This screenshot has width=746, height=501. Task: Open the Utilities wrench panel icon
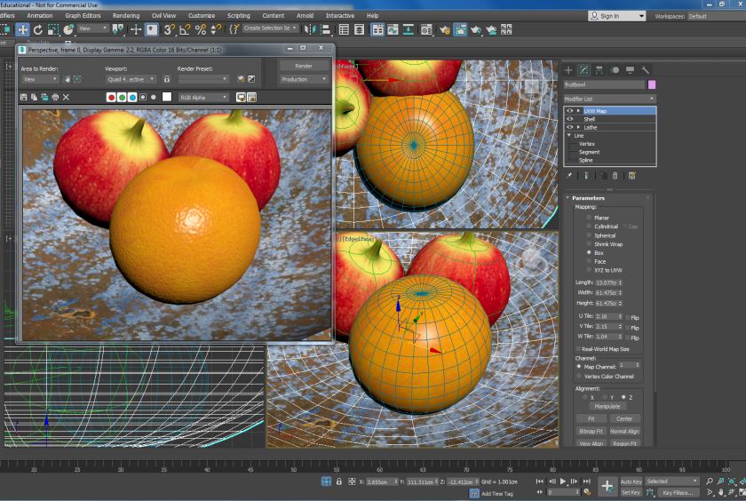(x=646, y=70)
